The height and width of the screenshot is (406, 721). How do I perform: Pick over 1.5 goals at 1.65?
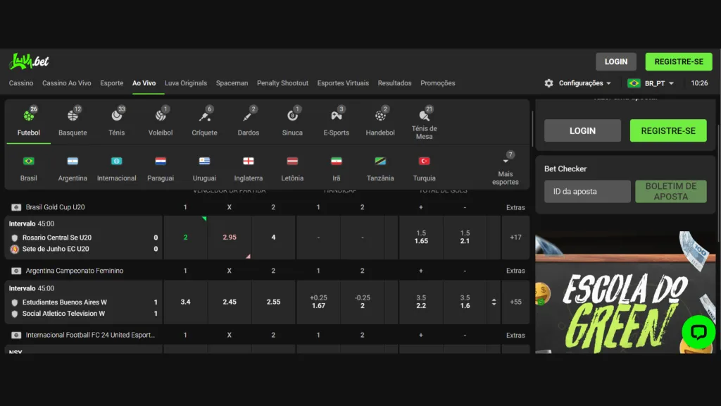pos(421,237)
